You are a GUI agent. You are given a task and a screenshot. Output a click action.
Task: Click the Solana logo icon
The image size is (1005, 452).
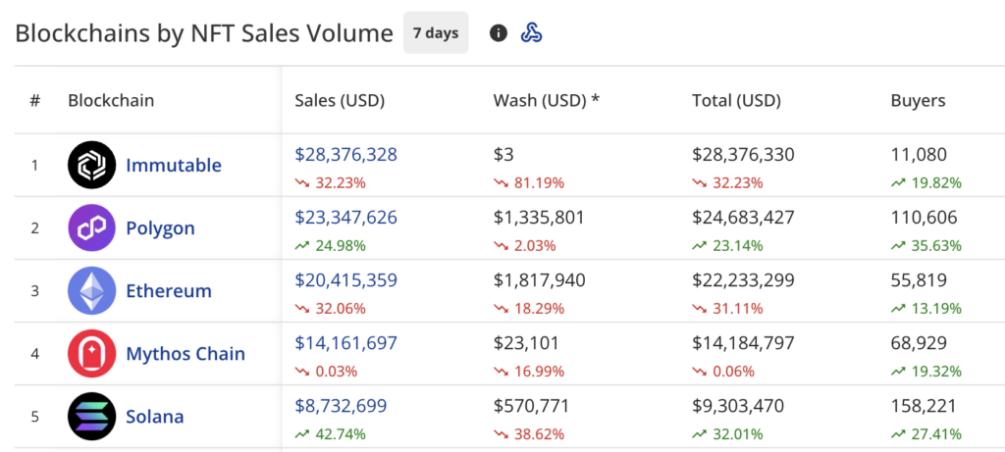tap(92, 417)
